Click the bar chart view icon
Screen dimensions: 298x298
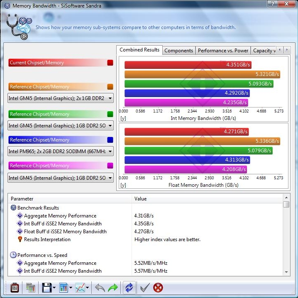(64, 288)
